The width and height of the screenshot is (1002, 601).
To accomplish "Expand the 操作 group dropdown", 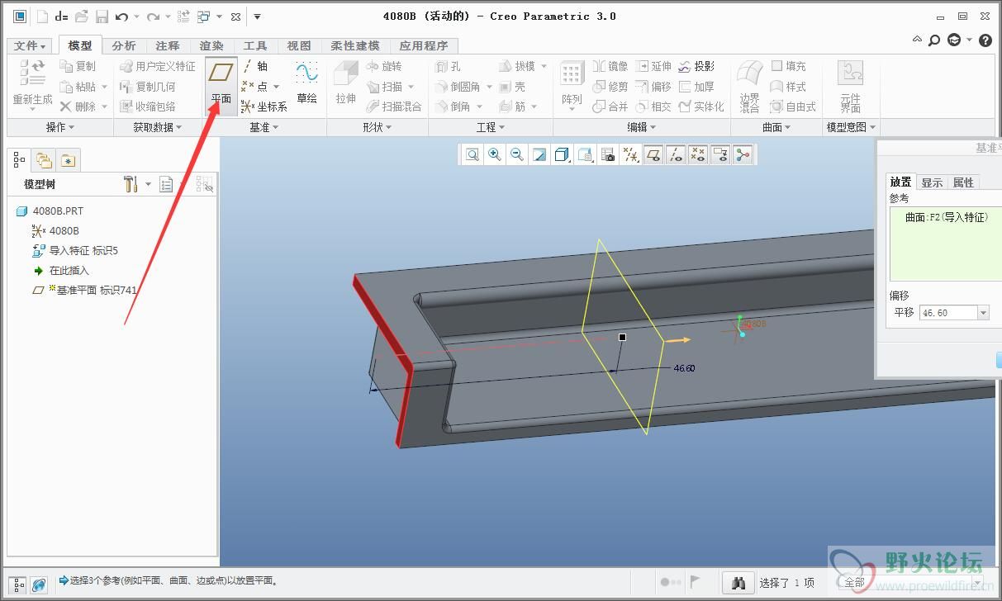I will [60, 127].
